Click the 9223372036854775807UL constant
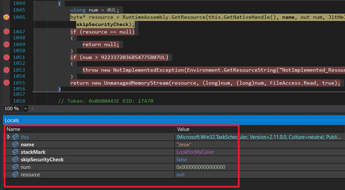This screenshot has width=345, height=190. [133, 57]
